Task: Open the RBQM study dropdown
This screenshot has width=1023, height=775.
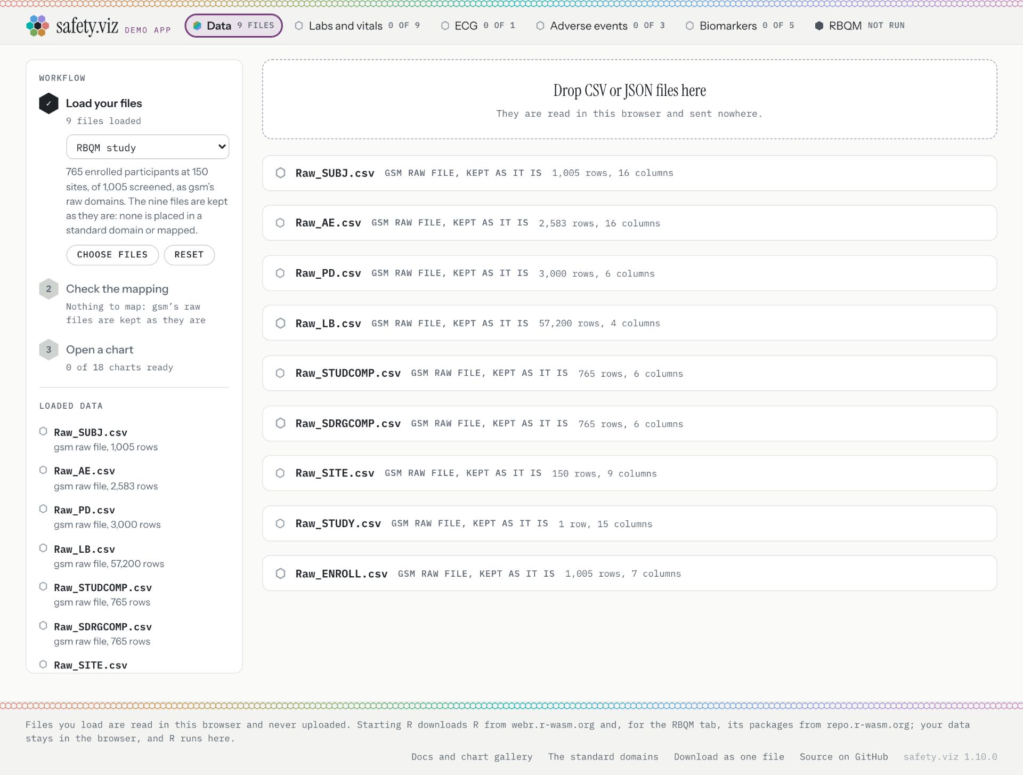Action: [x=148, y=147]
